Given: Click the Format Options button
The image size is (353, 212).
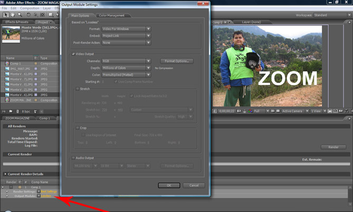Looking at the screenshot, I should pyautogui.click(x=175, y=61).
